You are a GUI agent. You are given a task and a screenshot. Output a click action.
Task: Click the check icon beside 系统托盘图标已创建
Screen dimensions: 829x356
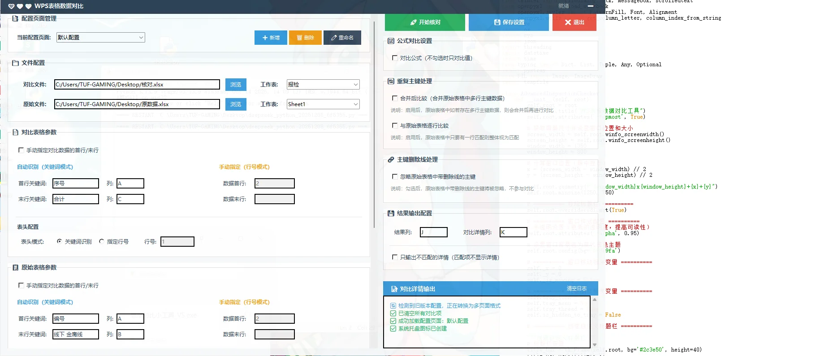pos(393,329)
